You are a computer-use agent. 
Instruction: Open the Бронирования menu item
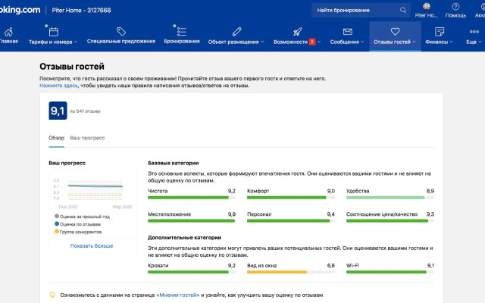[182, 42]
